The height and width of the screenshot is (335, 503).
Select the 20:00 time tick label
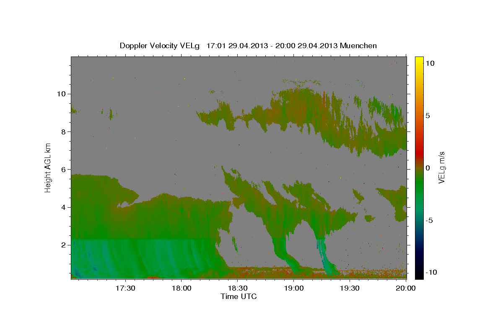406,288
